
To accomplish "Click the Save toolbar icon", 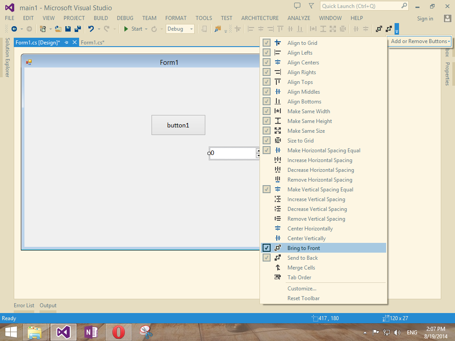I will click(68, 29).
